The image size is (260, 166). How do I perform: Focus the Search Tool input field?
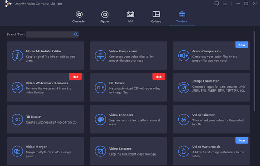(x=52, y=35)
